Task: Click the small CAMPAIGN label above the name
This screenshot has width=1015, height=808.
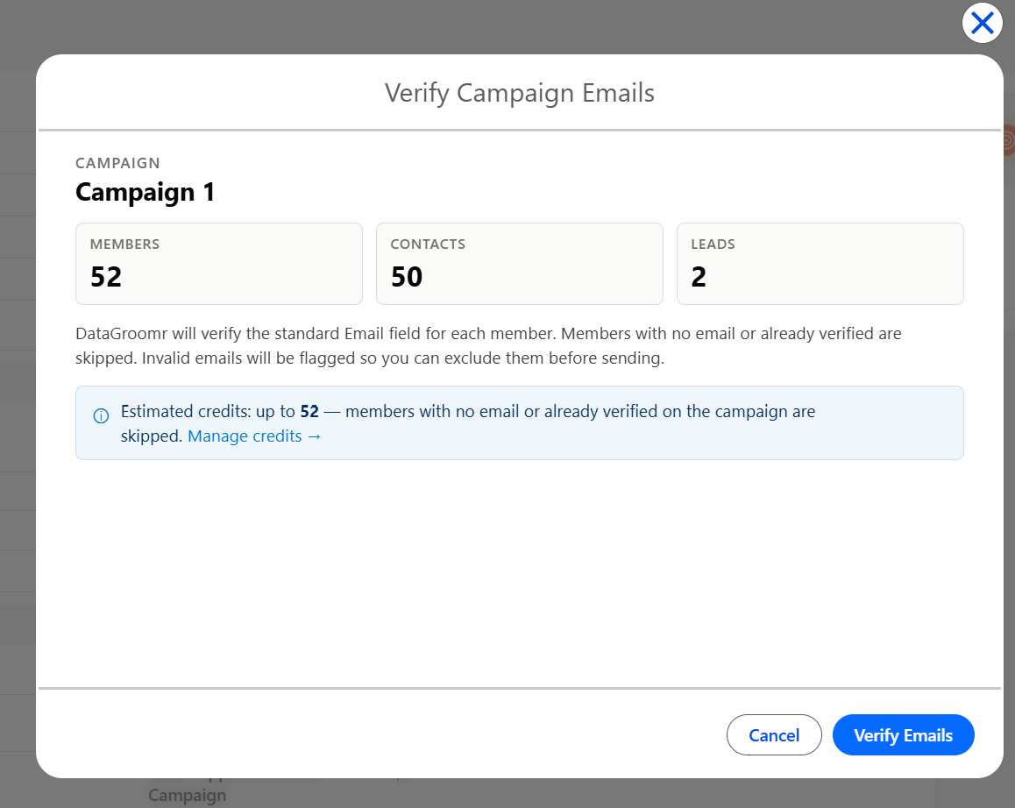Action: point(117,163)
